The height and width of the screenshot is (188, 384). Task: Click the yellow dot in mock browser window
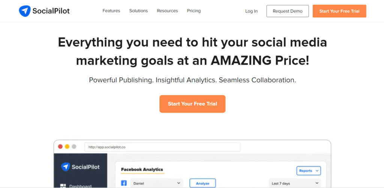pyautogui.click(x=67, y=147)
